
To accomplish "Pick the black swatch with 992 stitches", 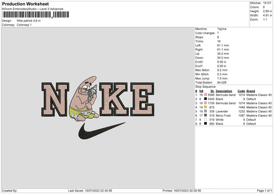I will (205, 124).
